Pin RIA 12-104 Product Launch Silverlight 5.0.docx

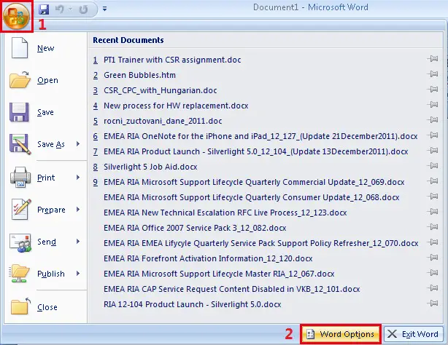click(x=433, y=303)
